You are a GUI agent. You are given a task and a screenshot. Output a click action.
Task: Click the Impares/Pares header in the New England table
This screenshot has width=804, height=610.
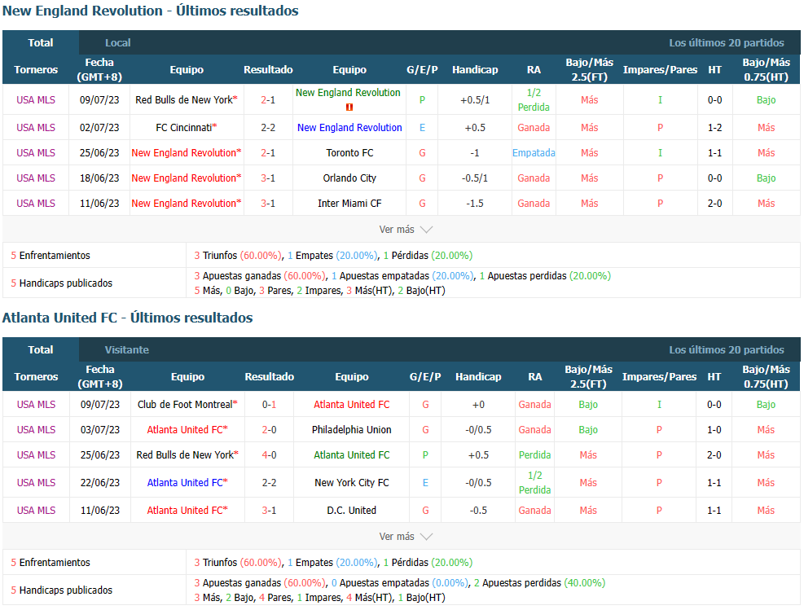tap(660, 70)
